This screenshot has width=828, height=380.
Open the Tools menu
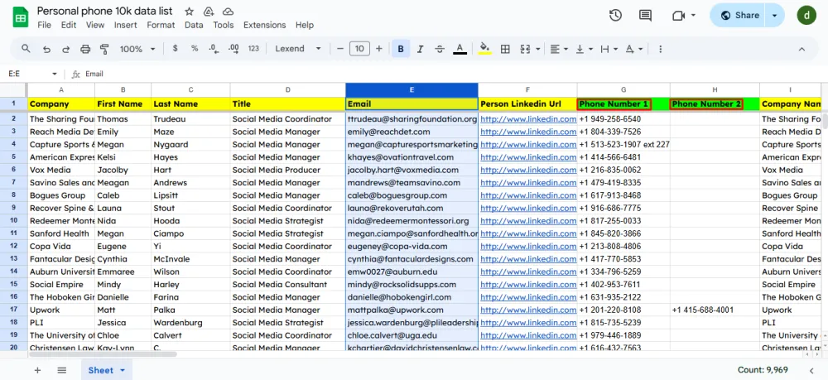click(224, 25)
